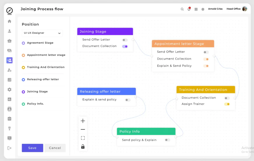Click the fit to screen icon
Viewport: 254px width, 161px height.
point(83,138)
